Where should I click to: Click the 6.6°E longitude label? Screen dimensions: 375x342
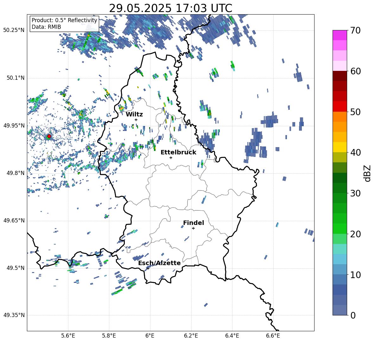[273, 336]
